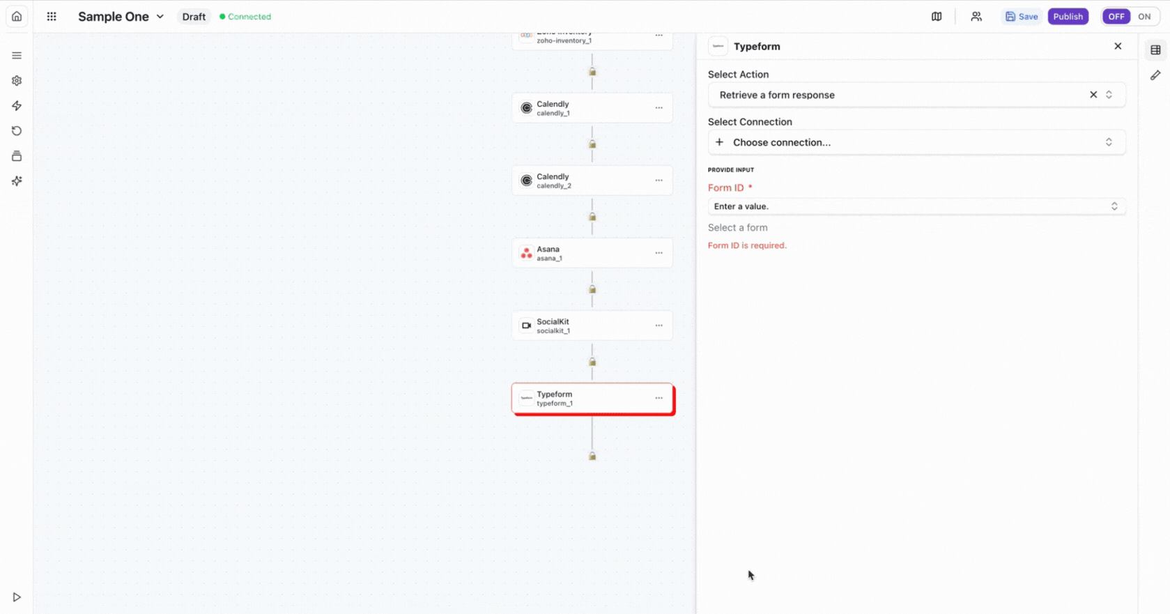
Task: Click the Connected status indicator
Action: (245, 17)
